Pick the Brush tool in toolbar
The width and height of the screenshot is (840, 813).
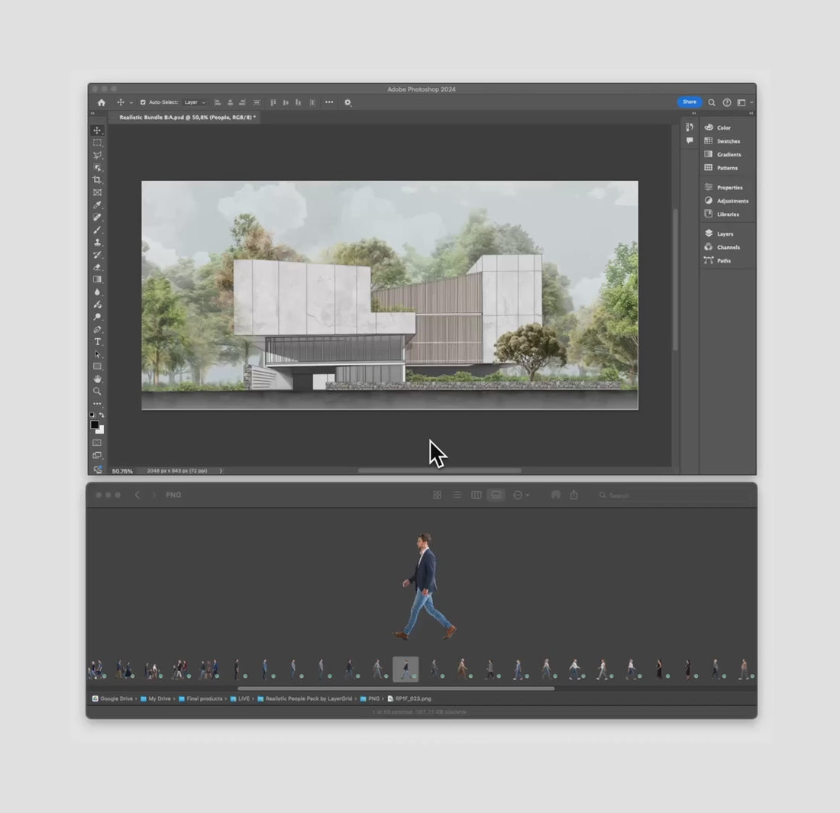97,230
